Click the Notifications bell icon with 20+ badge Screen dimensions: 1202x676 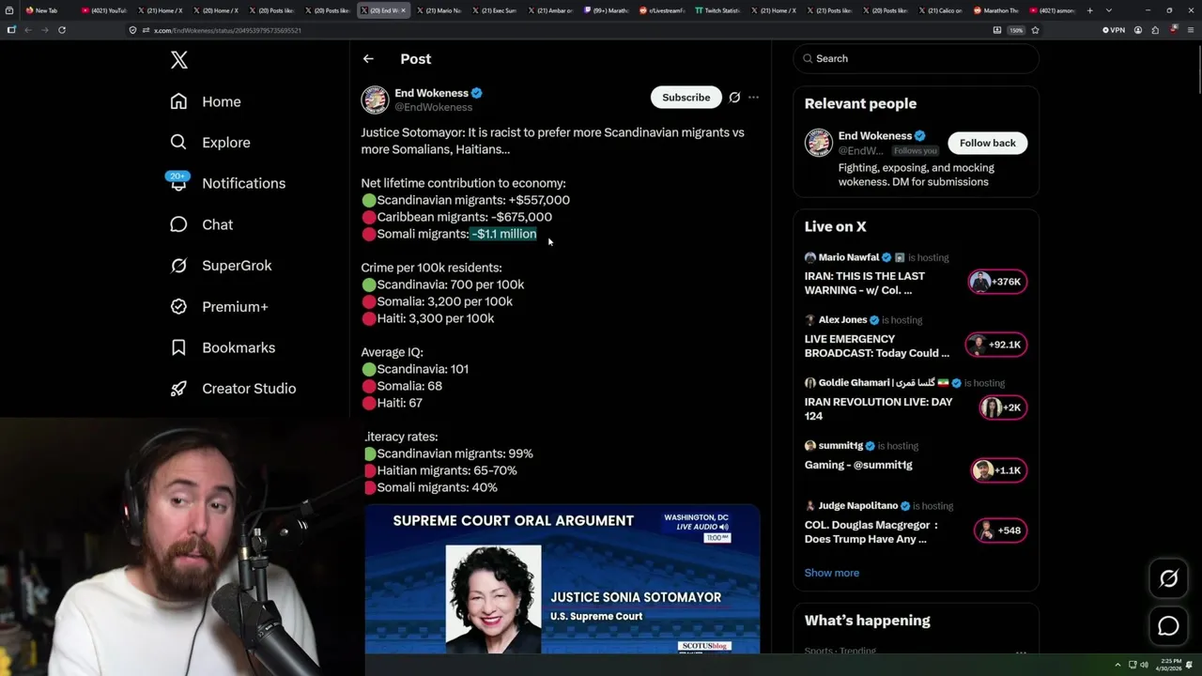click(178, 181)
